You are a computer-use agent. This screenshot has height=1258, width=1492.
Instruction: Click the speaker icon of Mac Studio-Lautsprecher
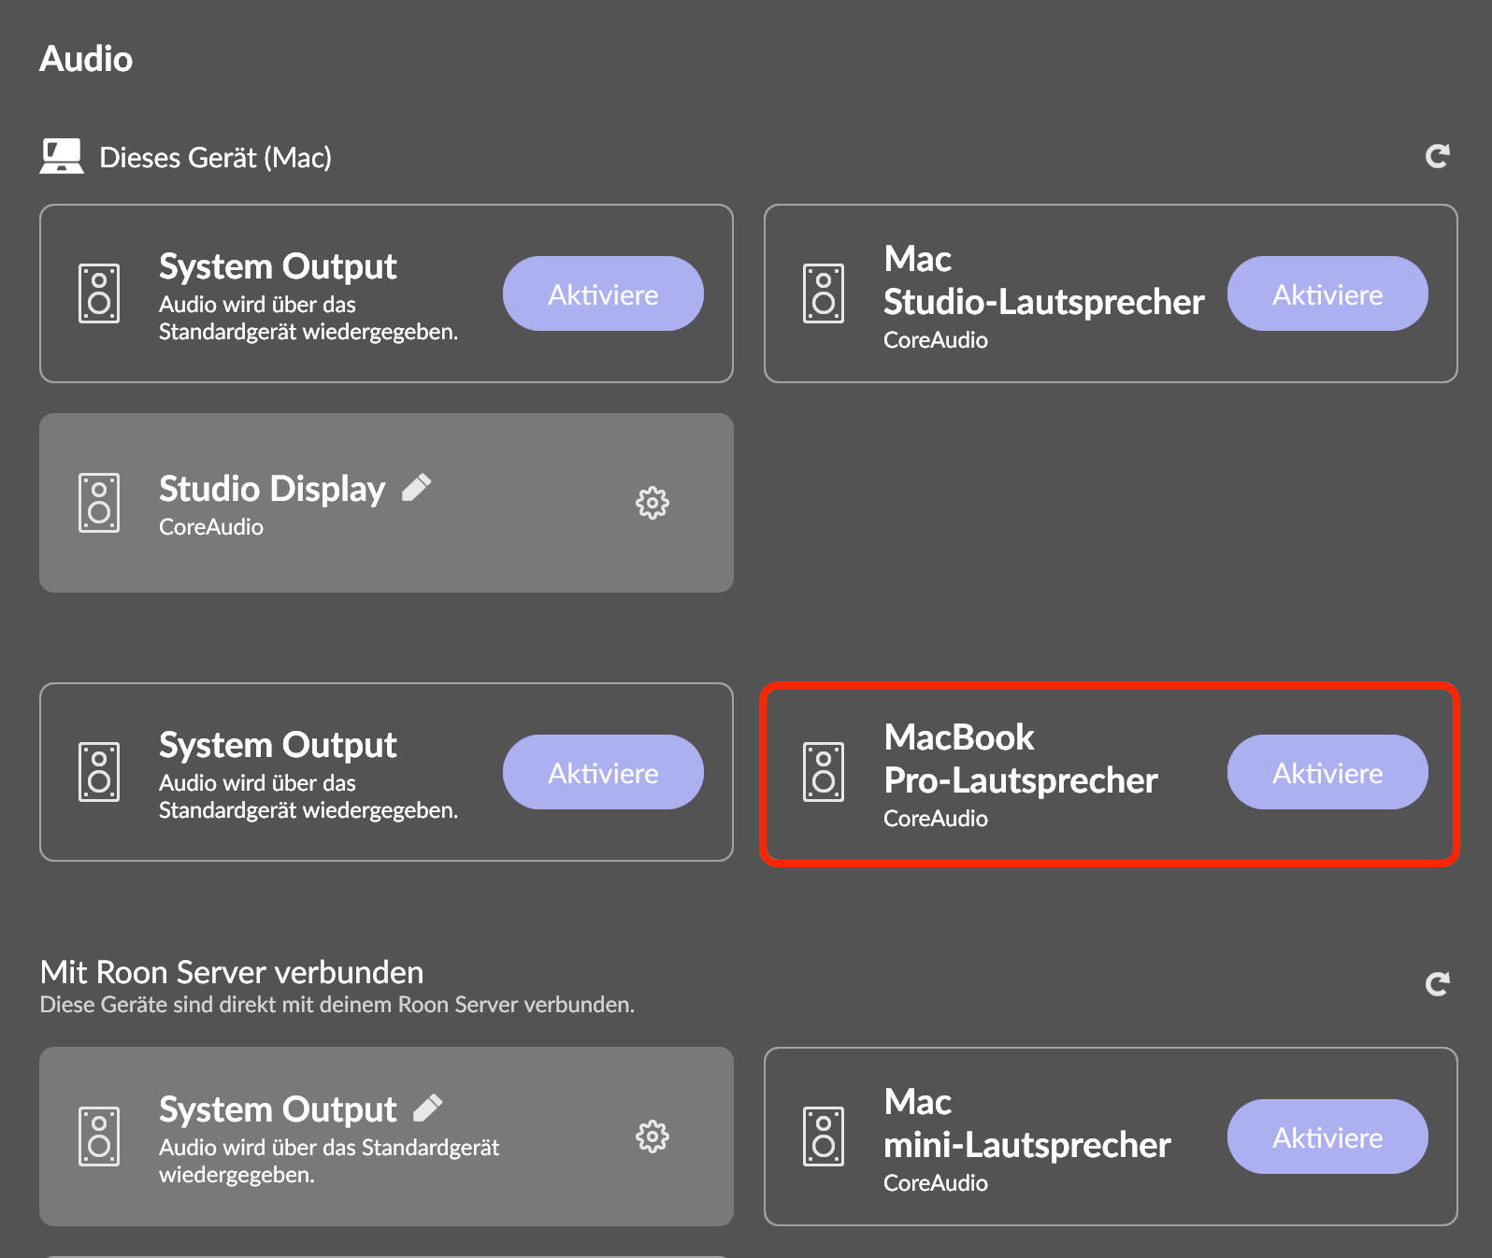[824, 293]
